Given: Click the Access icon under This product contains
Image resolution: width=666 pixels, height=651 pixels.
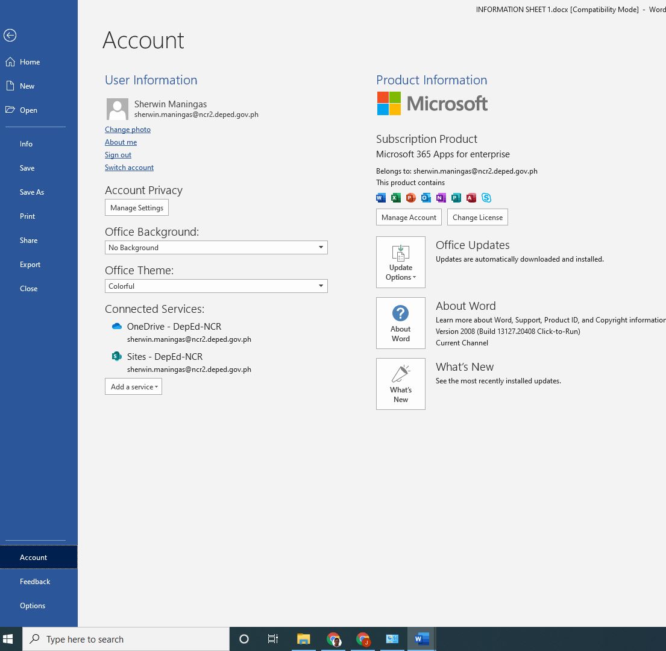Looking at the screenshot, I should click(x=471, y=197).
